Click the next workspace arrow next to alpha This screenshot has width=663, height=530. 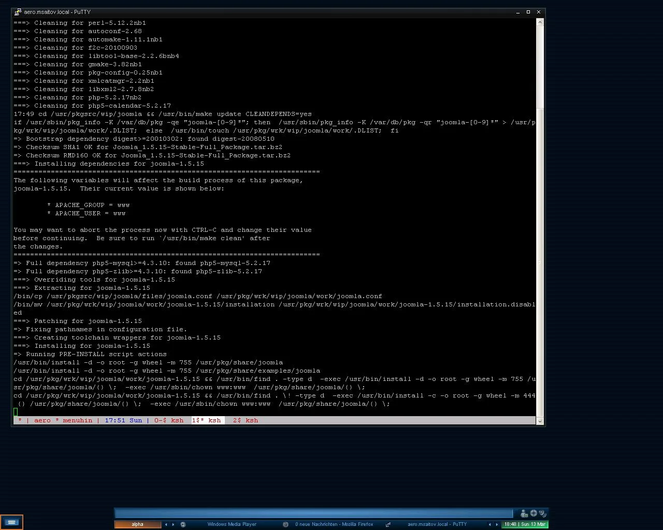tap(173, 524)
